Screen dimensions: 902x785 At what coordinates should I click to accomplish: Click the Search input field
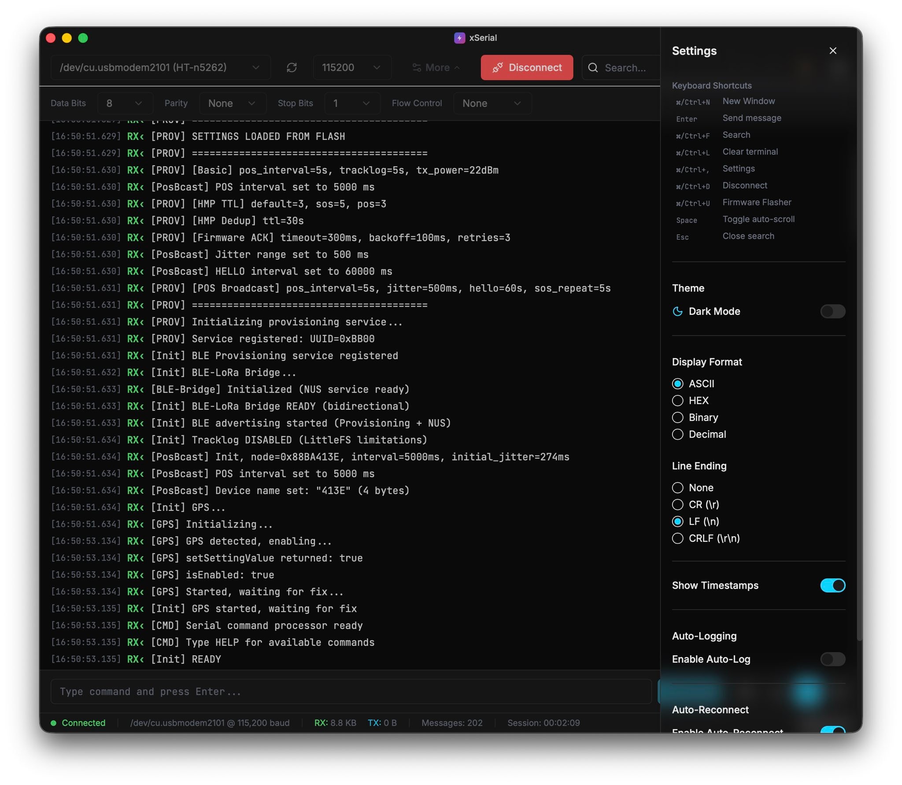click(x=621, y=67)
